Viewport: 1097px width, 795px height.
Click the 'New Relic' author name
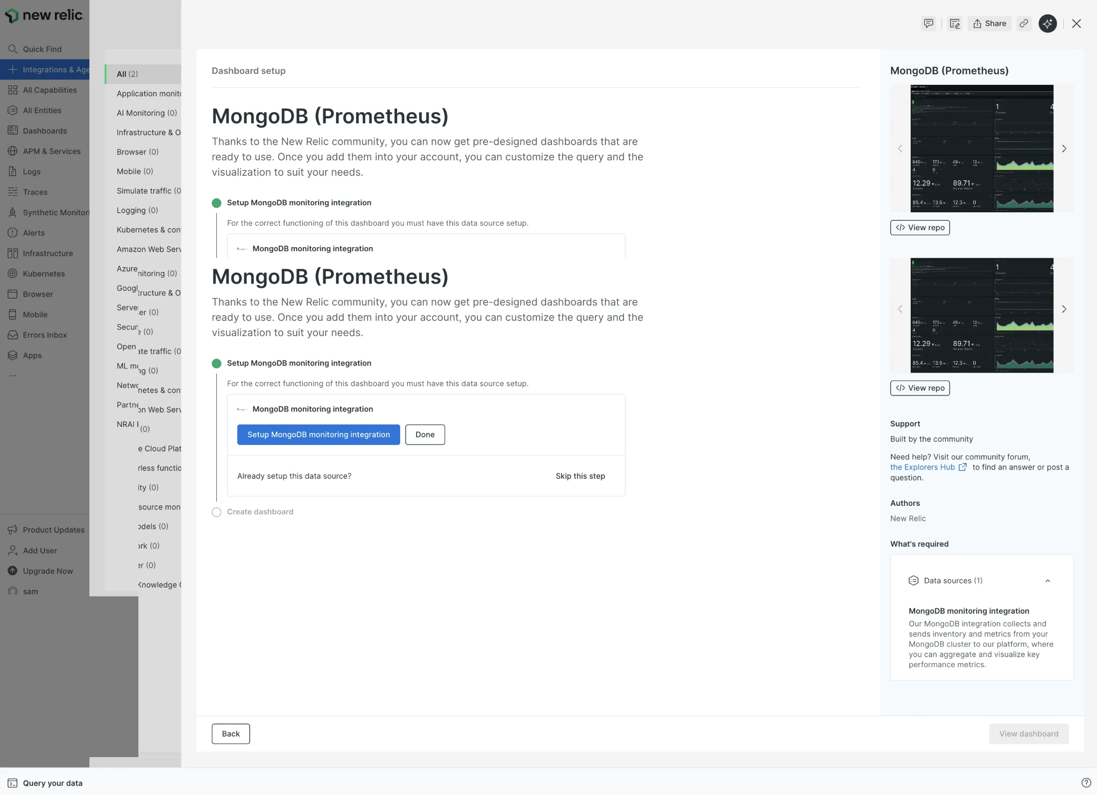click(908, 519)
